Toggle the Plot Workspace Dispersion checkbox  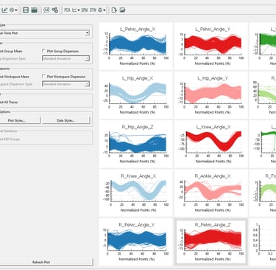(x=44, y=77)
